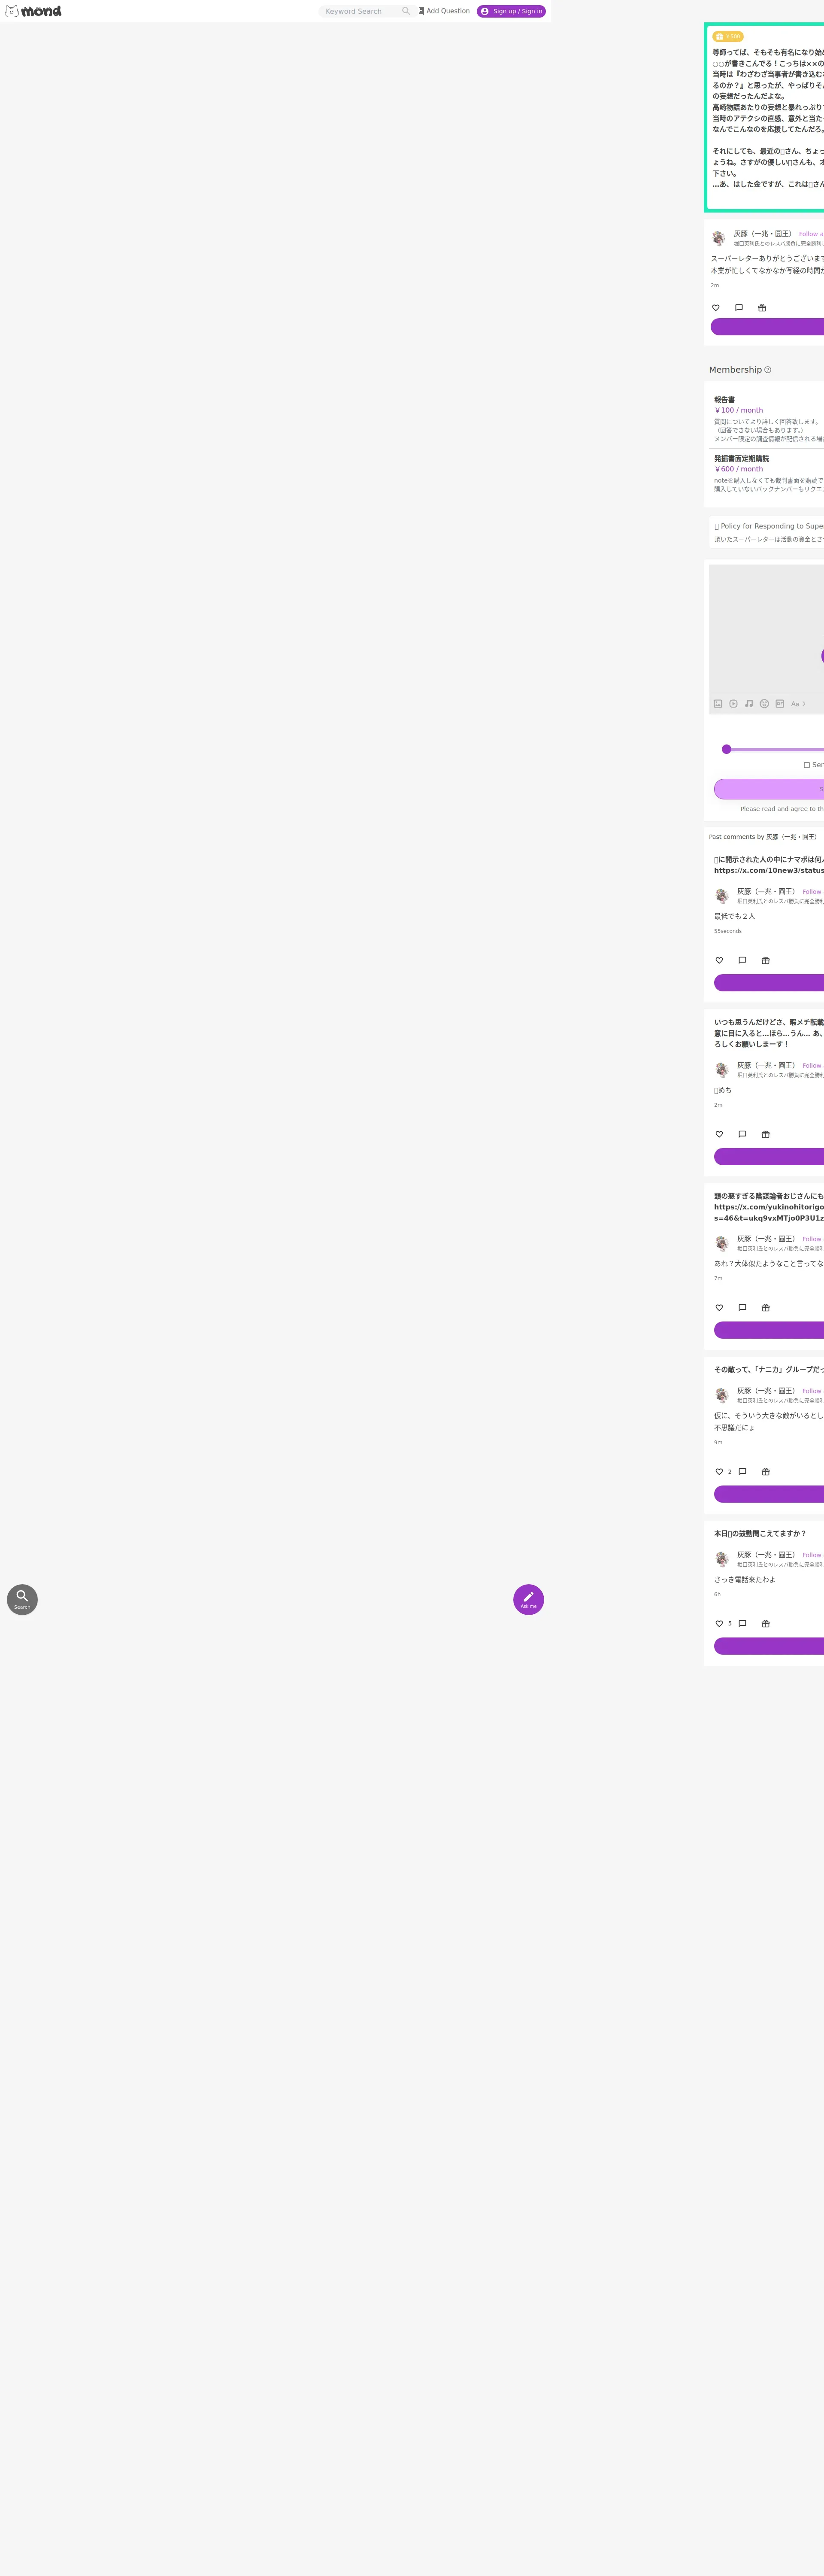The height and width of the screenshot is (2576, 824).
Task: Click the purple handle on the amount slider
Action: pos(727,749)
